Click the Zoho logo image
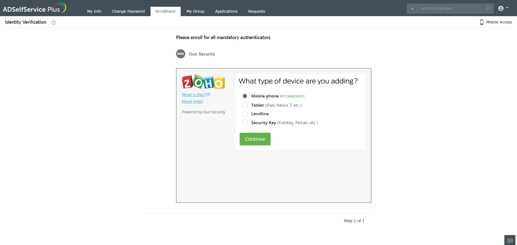This screenshot has height=245, width=517. click(203, 82)
